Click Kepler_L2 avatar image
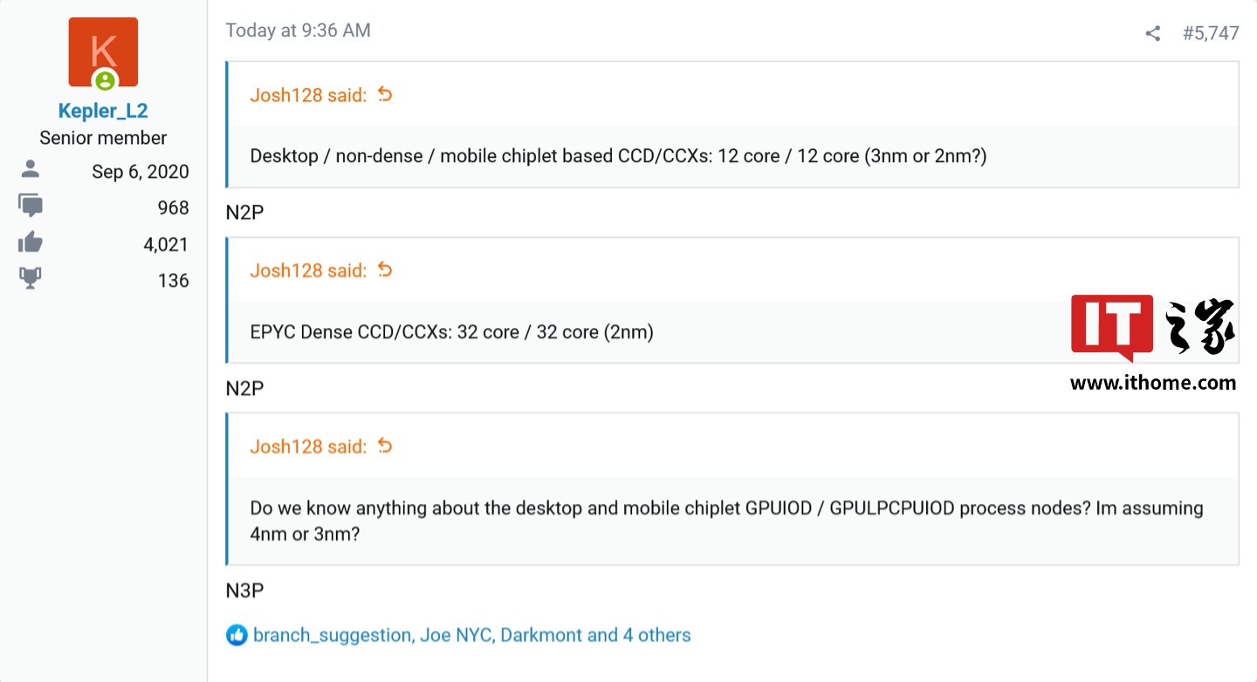1257x682 pixels. (103, 52)
